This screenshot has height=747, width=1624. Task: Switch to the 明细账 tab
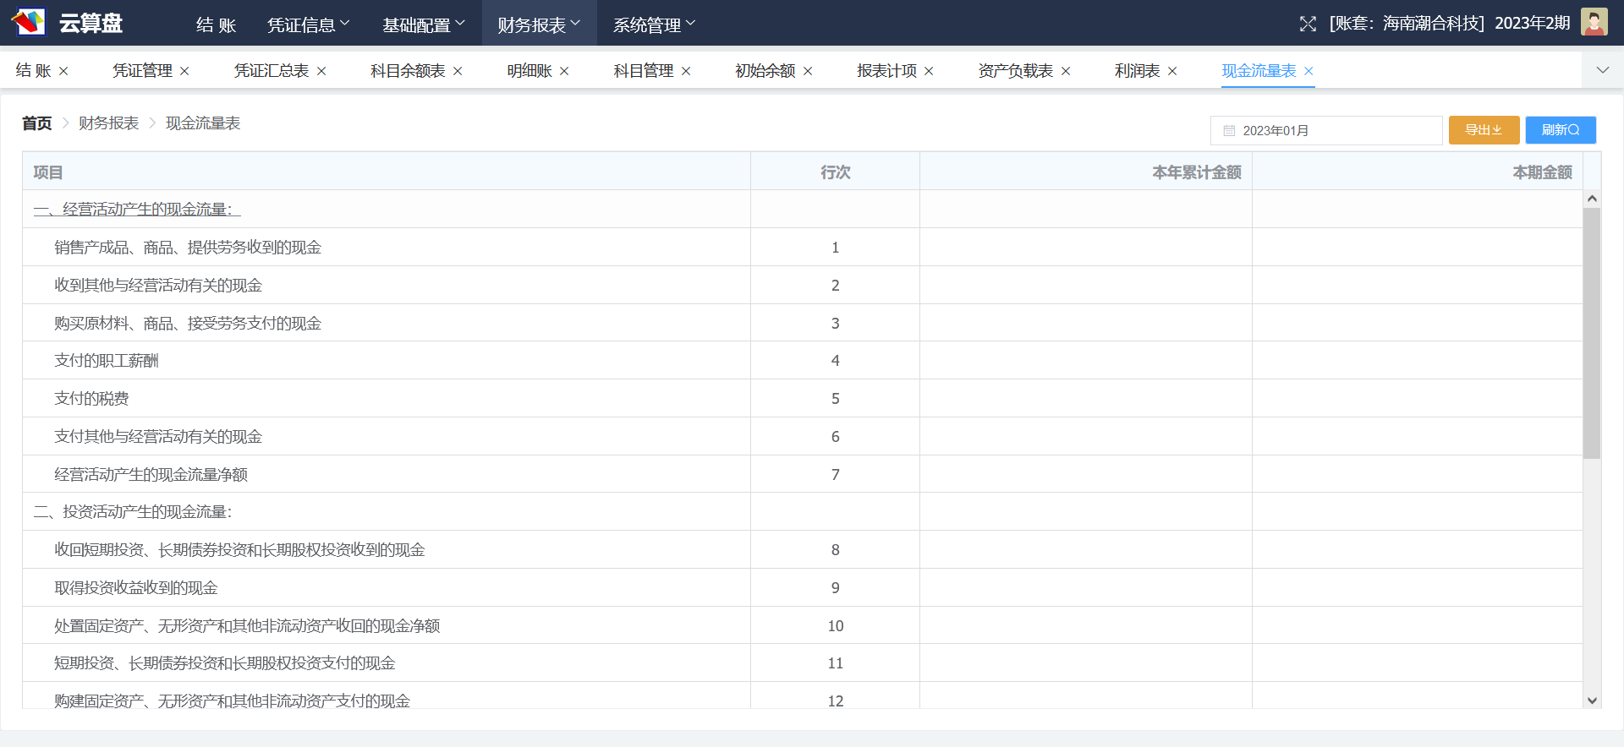529,71
